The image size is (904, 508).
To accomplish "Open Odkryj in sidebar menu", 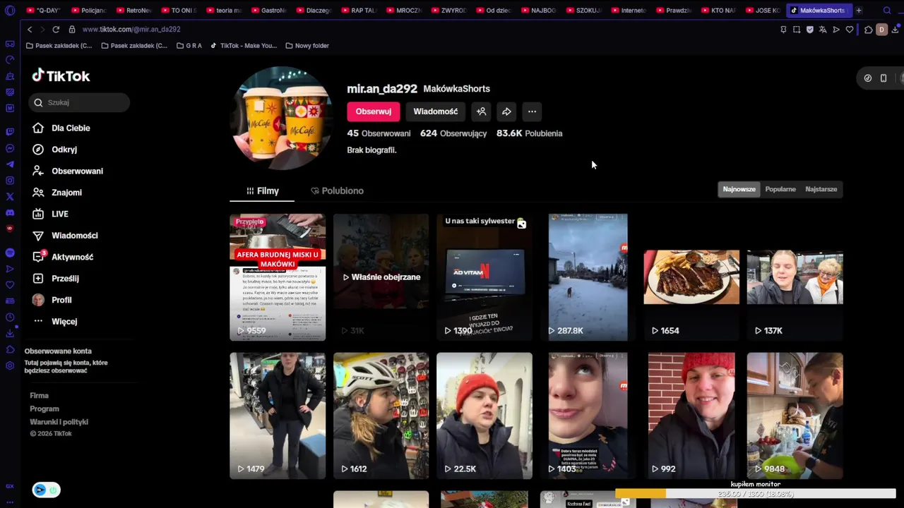I will pos(54,150).
